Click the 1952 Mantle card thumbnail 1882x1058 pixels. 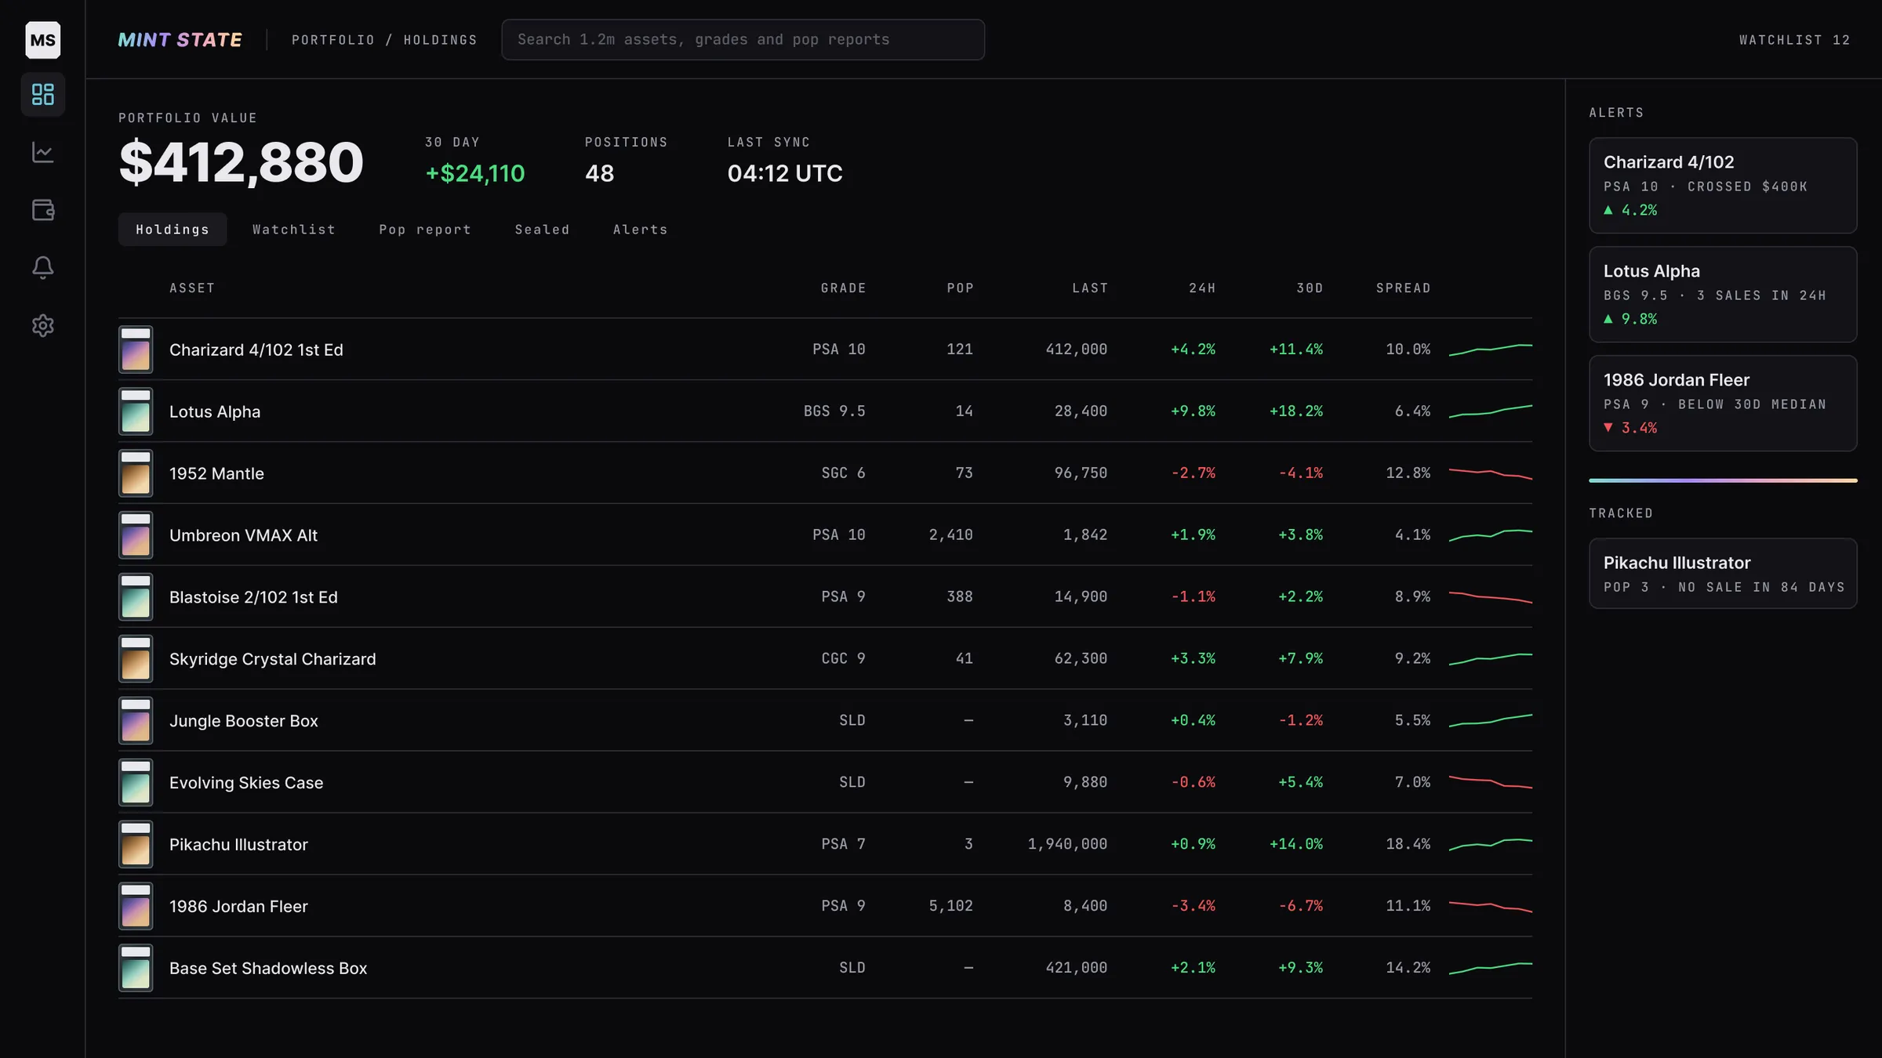click(x=136, y=473)
